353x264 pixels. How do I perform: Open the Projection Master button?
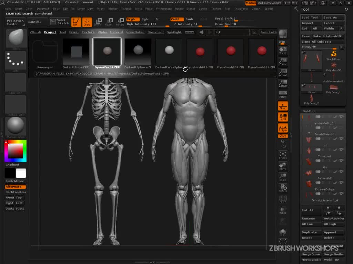[x=15, y=22]
